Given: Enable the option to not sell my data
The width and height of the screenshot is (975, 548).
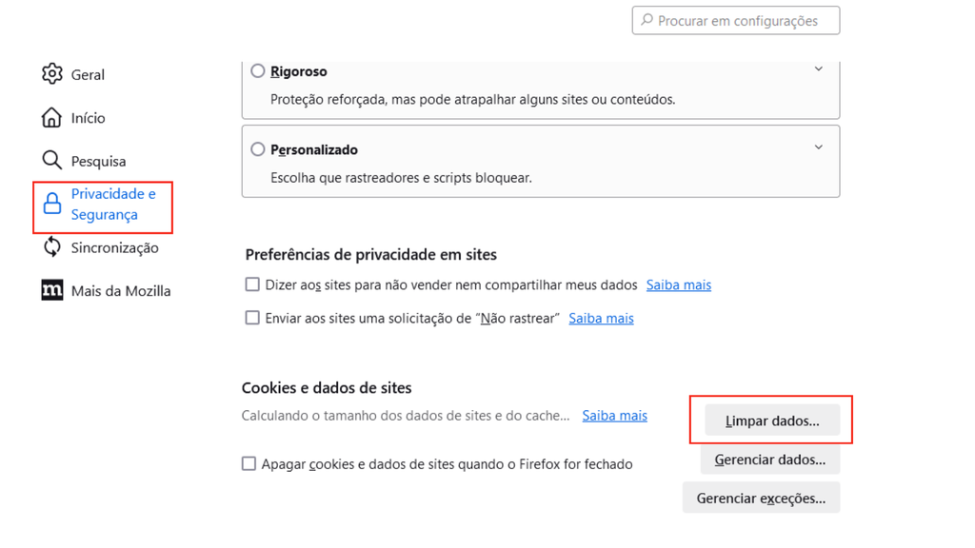Looking at the screenshot, I should point(252,284).
